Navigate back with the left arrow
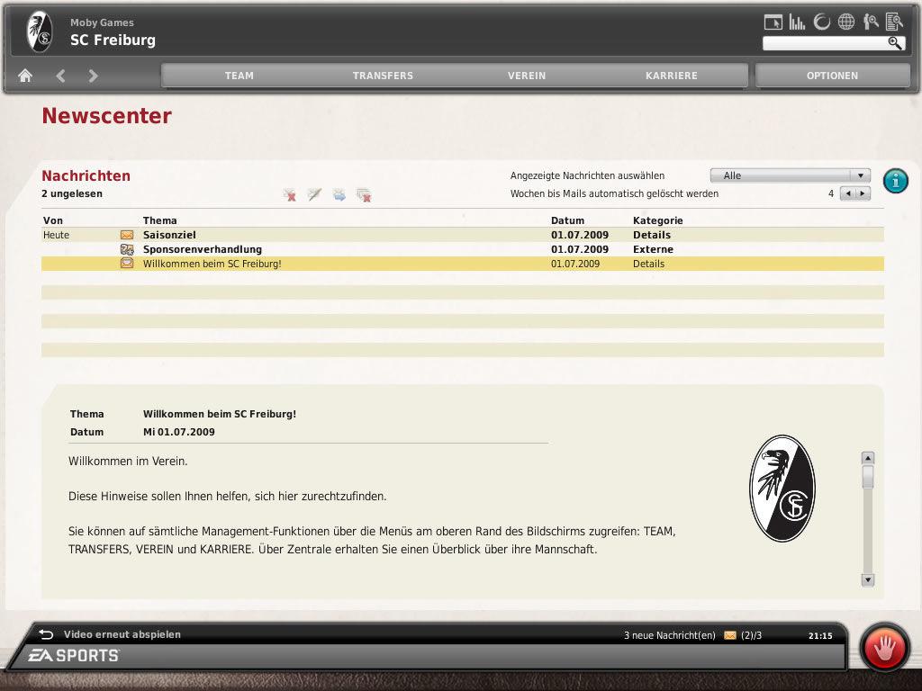 60,76
